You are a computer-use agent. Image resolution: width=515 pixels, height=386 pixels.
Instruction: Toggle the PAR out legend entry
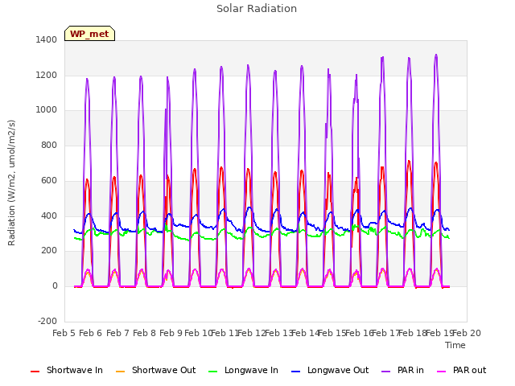[461, 370]
